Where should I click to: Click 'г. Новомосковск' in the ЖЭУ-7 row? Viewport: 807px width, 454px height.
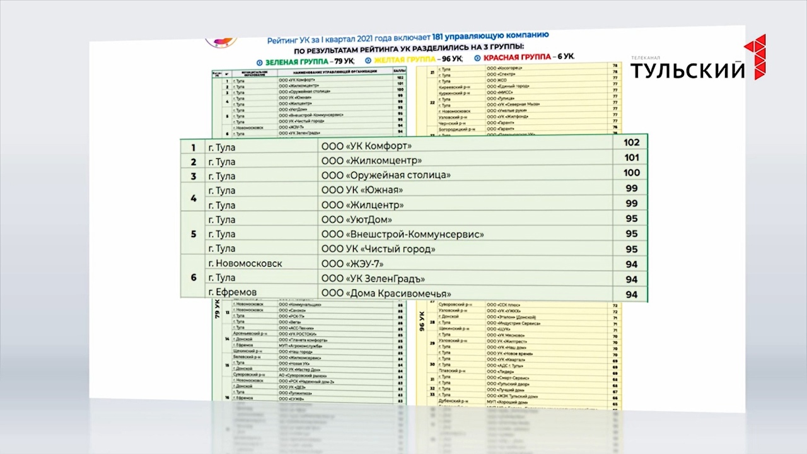[245, 263]
